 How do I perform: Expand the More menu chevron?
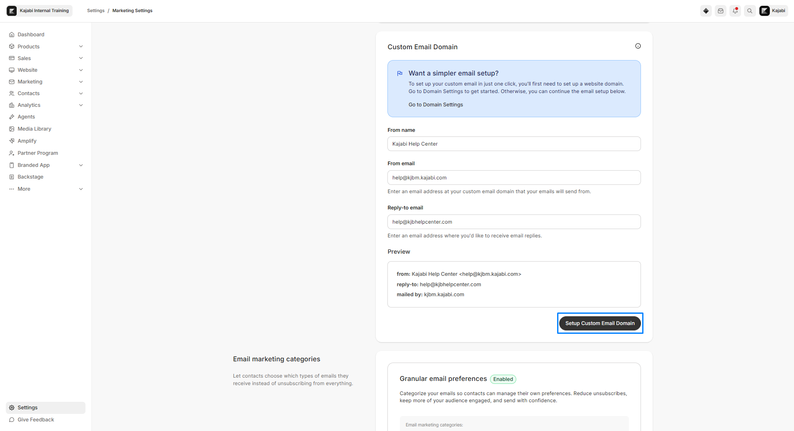(81, 189)
